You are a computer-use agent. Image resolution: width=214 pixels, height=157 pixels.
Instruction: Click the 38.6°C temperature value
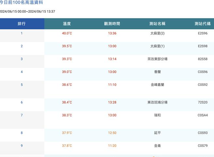(x=67, y=85)
